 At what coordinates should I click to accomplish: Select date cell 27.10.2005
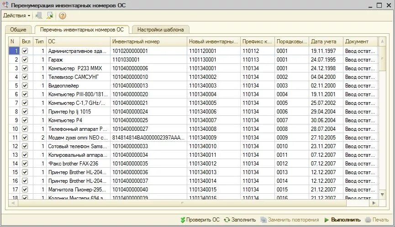click(326, 138)
